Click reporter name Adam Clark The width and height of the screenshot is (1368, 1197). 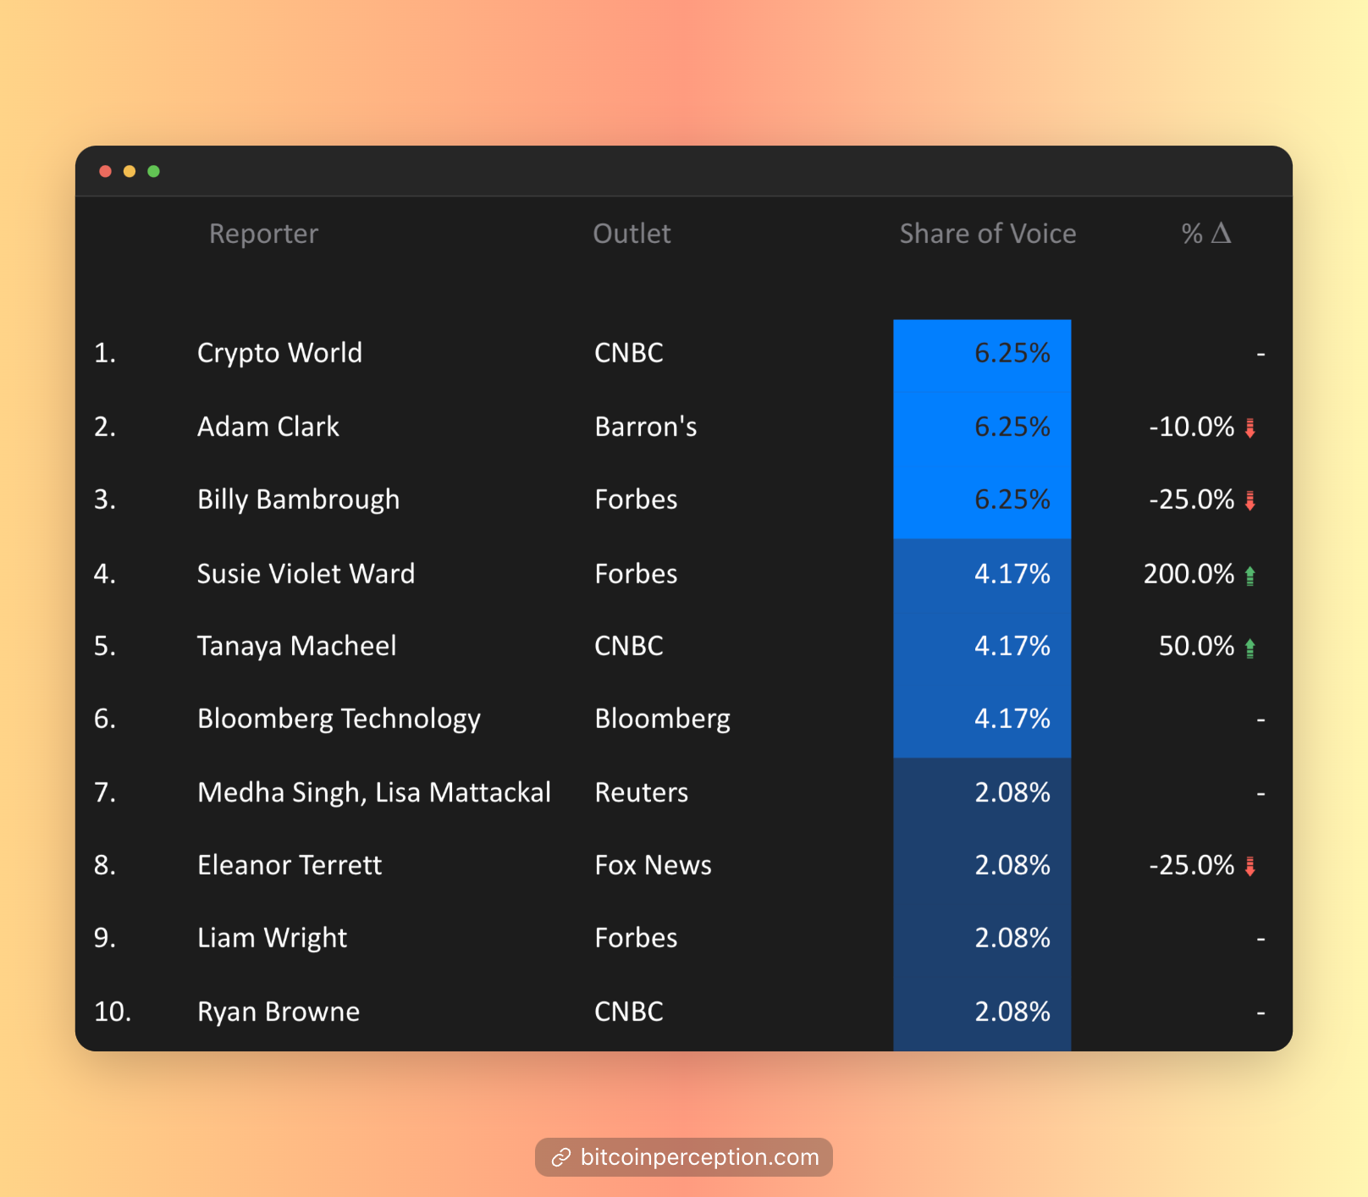[268, 427]
